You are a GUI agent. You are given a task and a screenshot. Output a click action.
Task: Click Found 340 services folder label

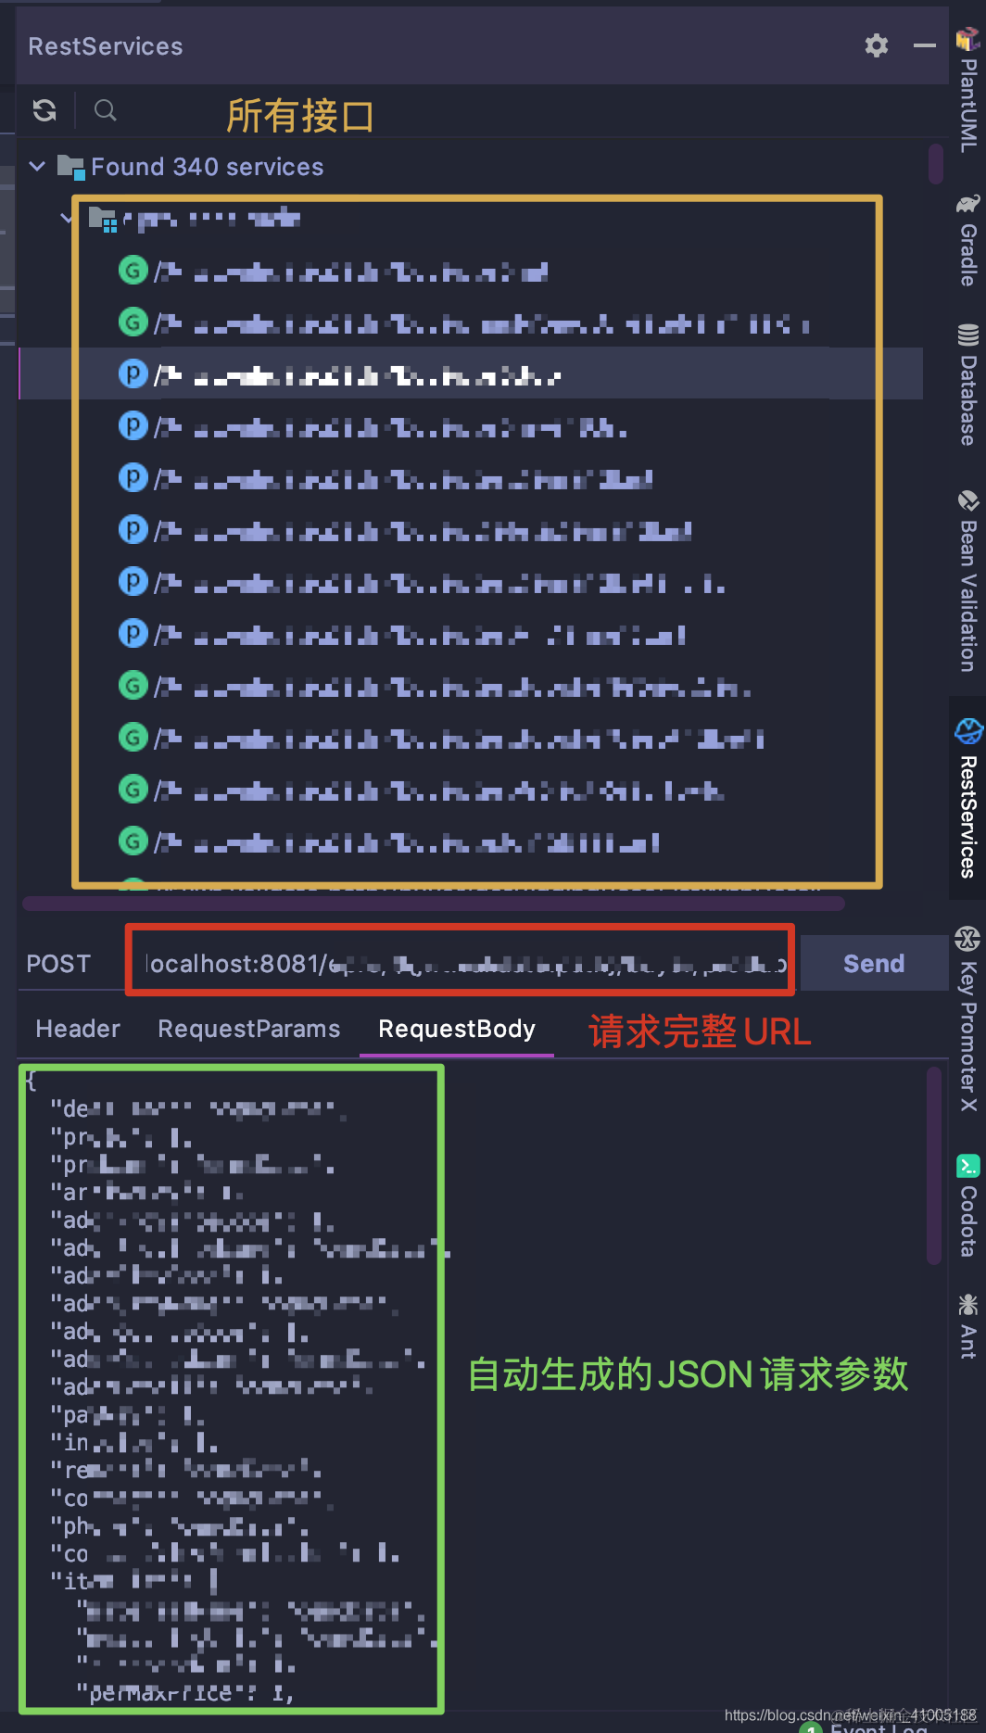208,167
